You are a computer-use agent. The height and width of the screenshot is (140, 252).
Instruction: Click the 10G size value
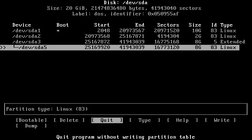[x=196, y=30]
